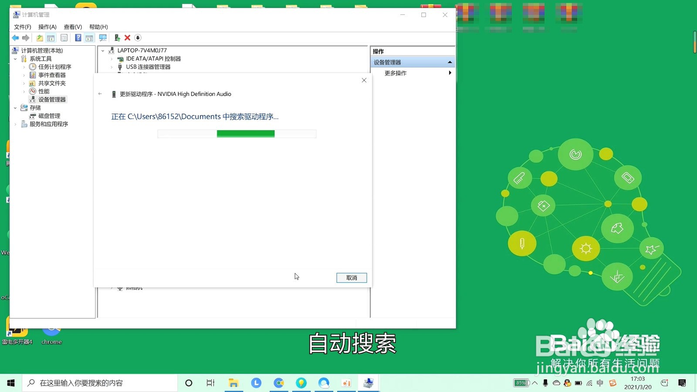Toggle Show/Hide Action Pane toolbar icon
The height and width of the screenshot is (392, 697).
[89, 38]
